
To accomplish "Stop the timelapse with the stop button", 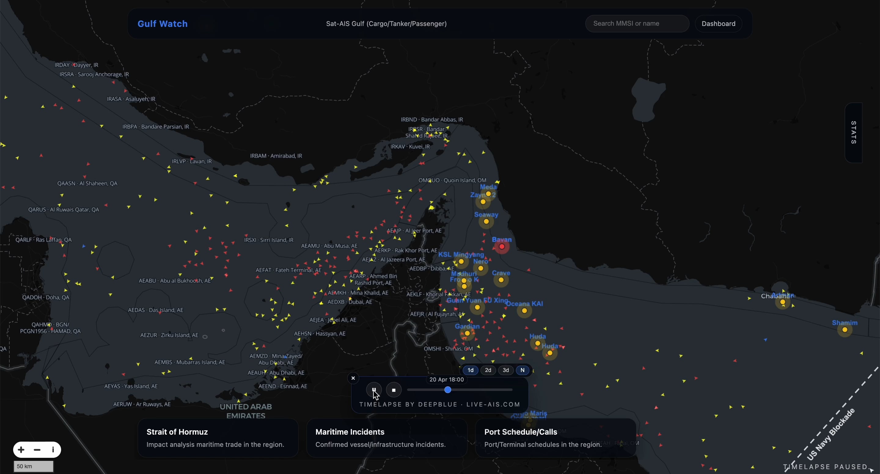I will pos(394,390).
